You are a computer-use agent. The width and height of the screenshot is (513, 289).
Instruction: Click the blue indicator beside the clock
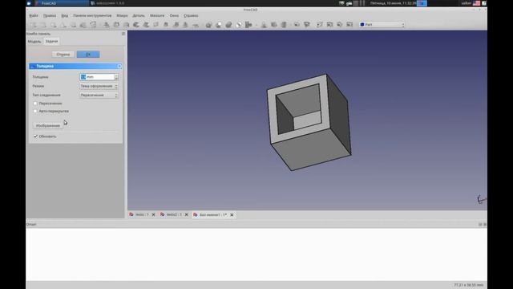422,3
